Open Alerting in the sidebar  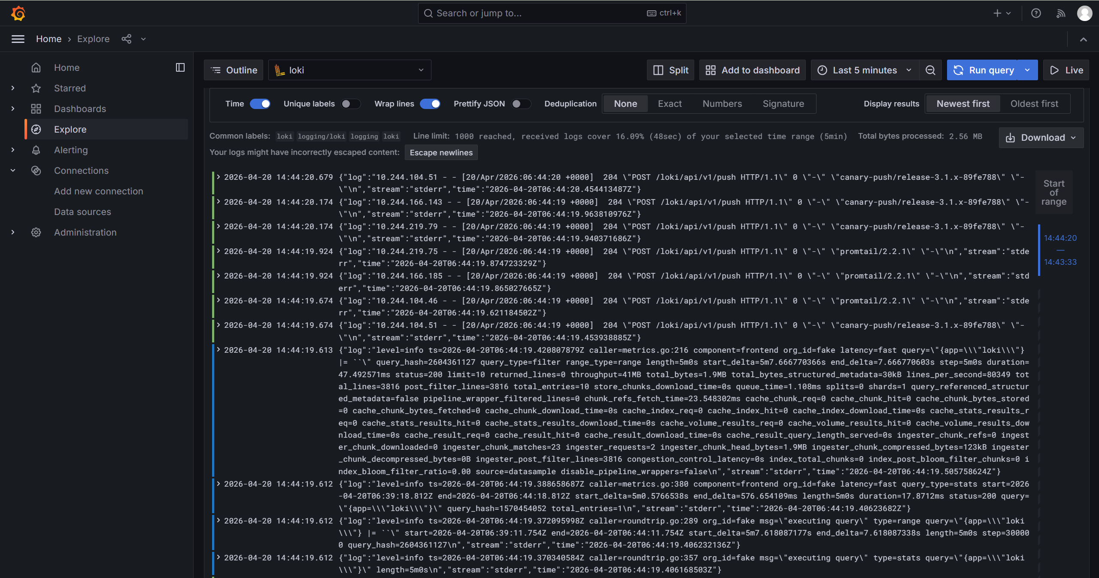(x=71, y=150)
